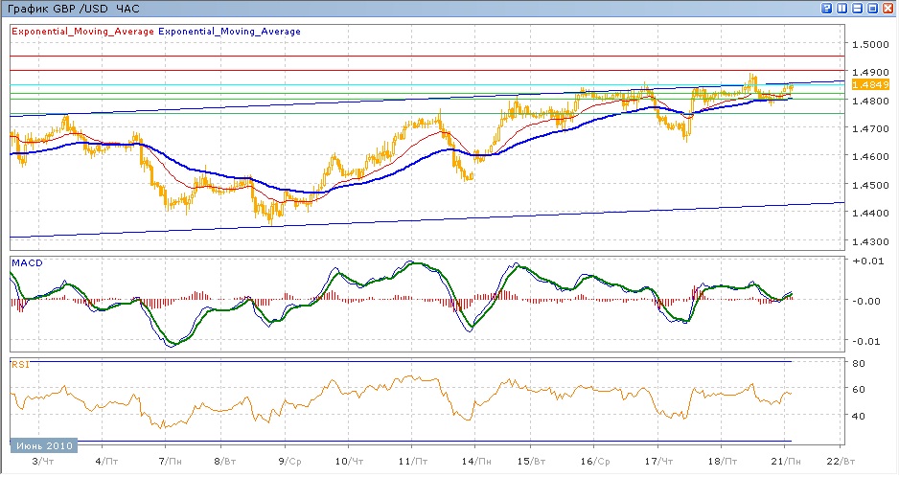Viewport: 899px width, 477px height.
Task: Click the orange 1.4849 current price tag
Action: click(865, 85)
